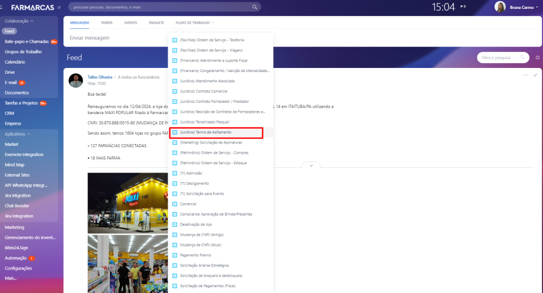543x293 pixels.
Task: Switch to the Enquete tab
Action: click(156, 22)
